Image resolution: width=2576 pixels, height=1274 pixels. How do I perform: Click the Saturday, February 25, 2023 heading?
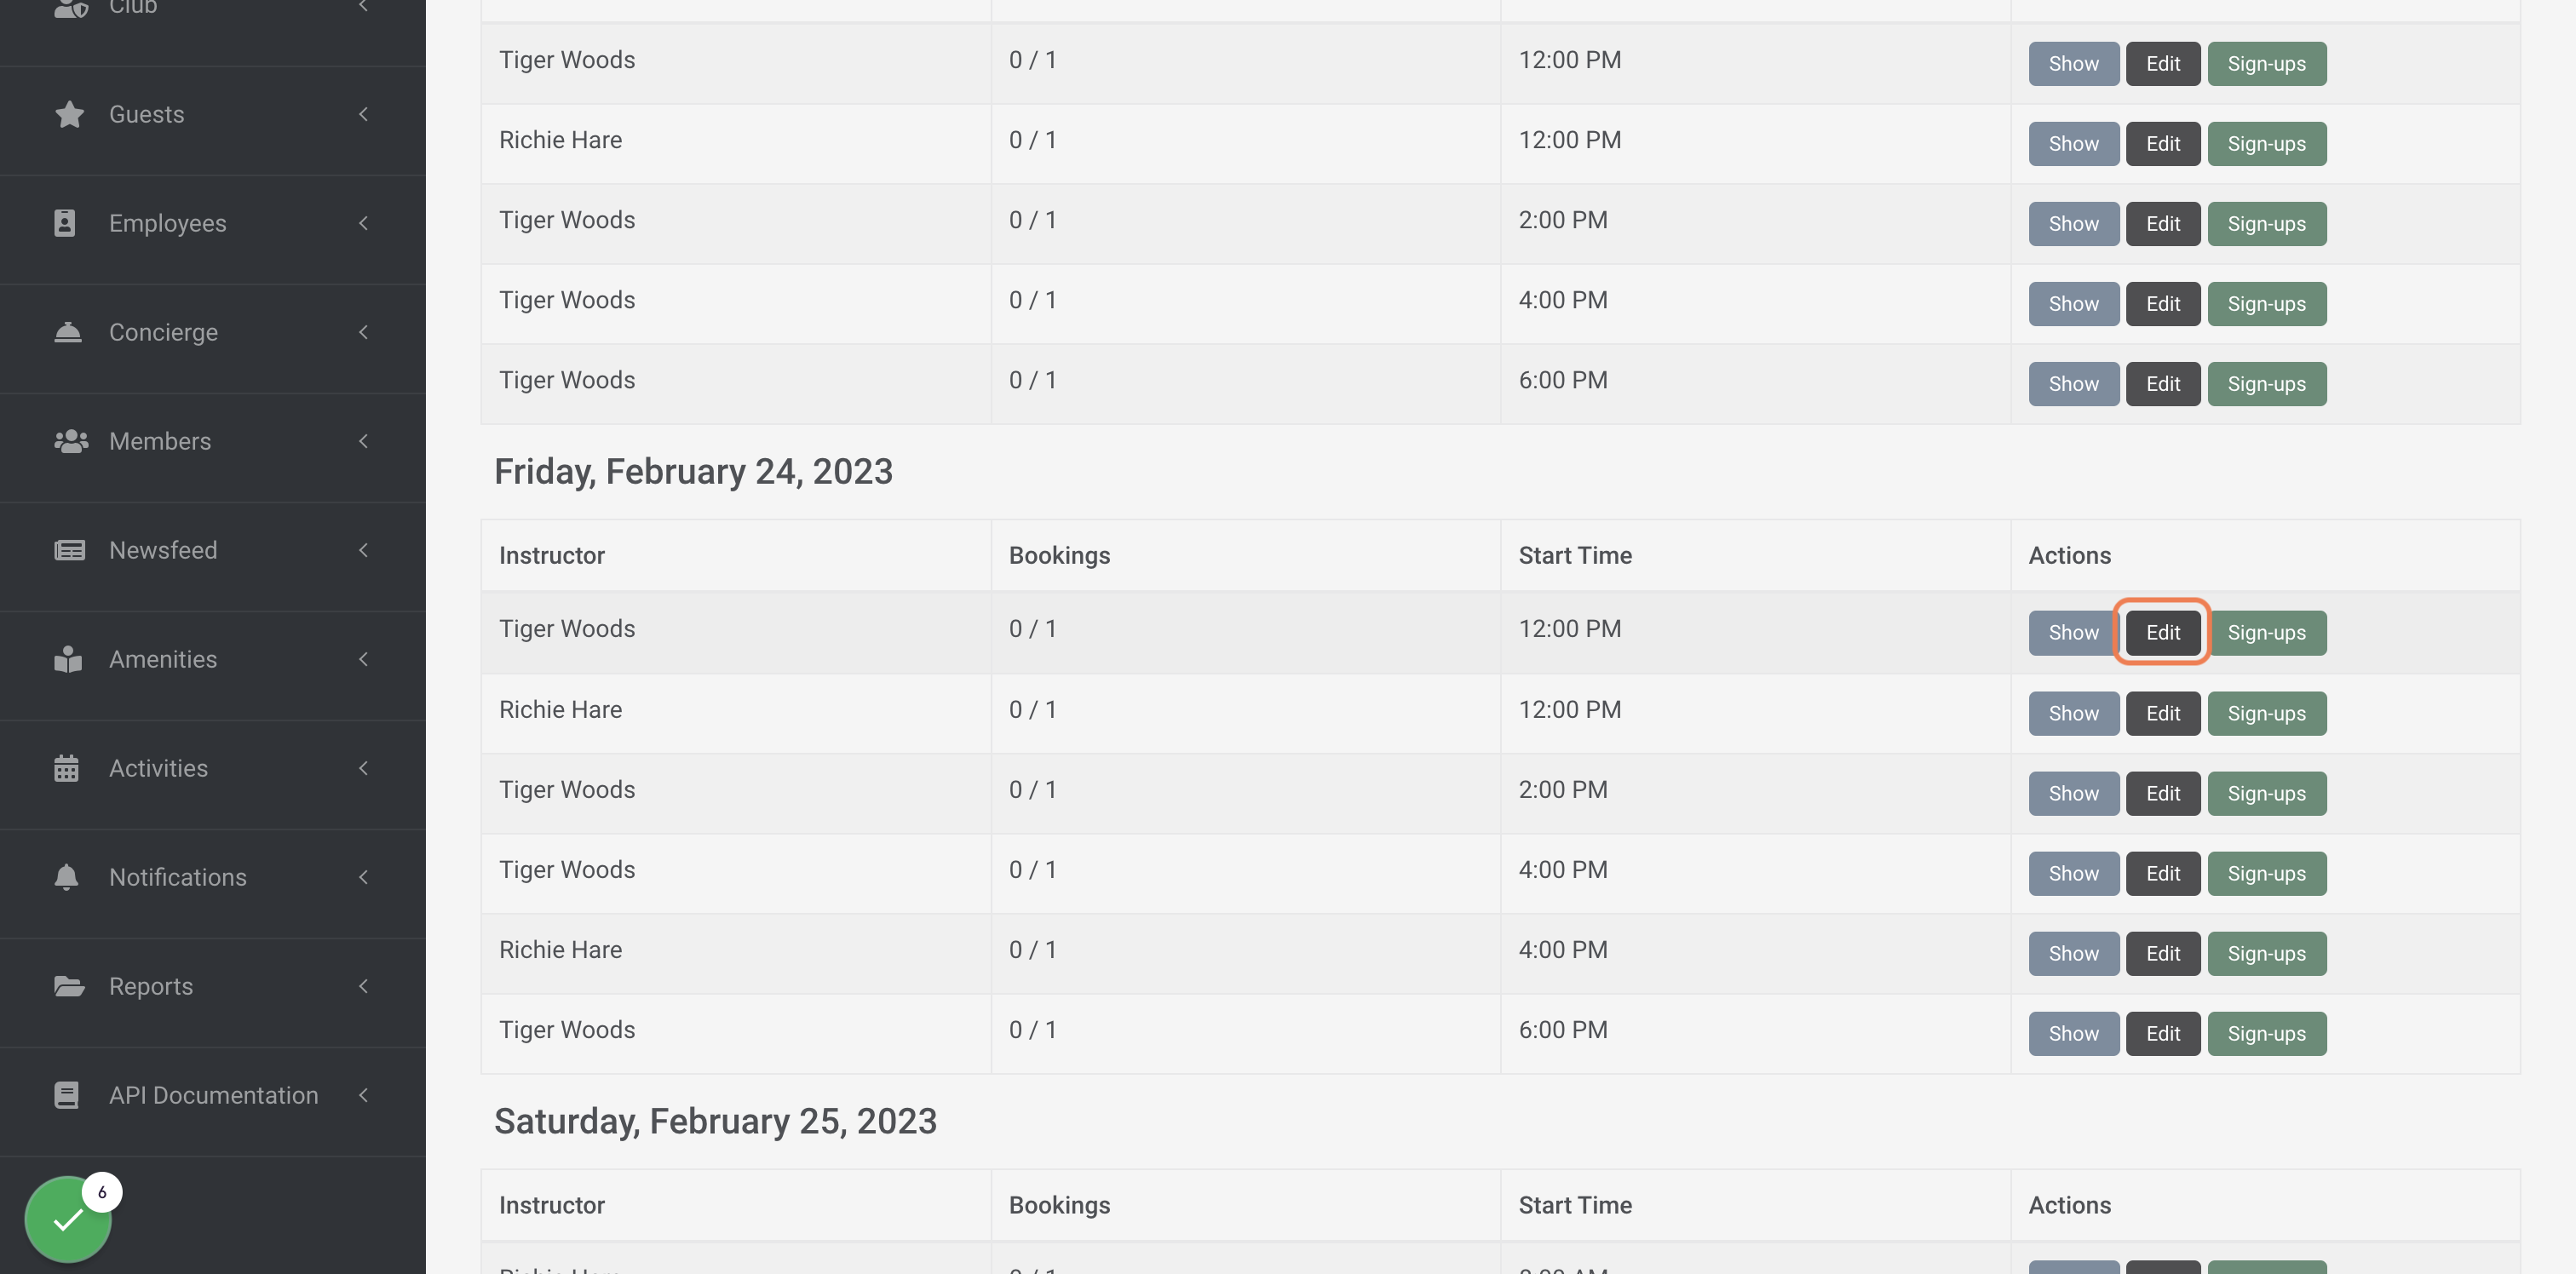click(x=715, y=1121)
